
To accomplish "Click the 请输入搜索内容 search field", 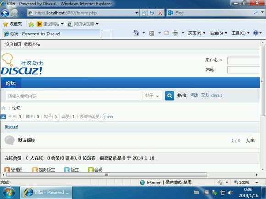I will [74, 96].
